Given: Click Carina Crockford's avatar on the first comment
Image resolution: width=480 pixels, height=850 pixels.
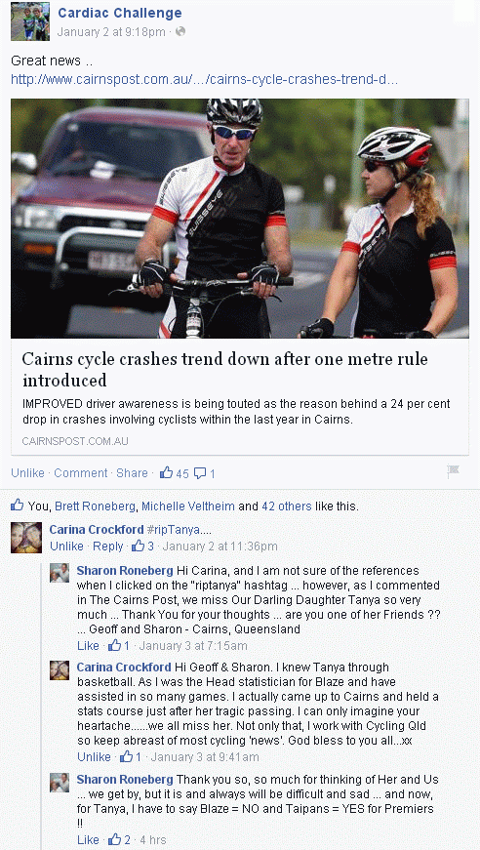Looking at the screenshot, I should pos(26,537).
